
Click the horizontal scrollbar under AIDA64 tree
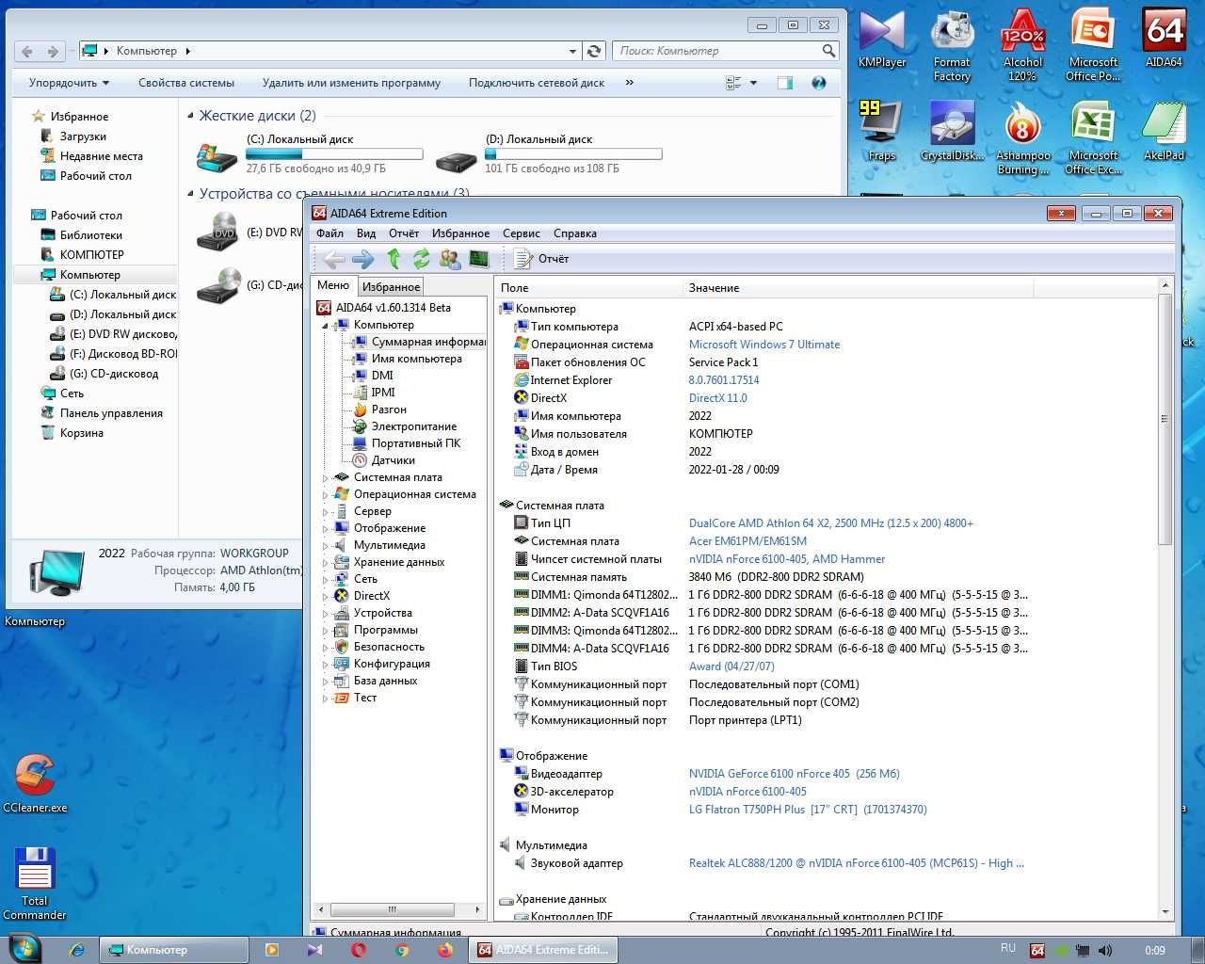tap(392, 909)
